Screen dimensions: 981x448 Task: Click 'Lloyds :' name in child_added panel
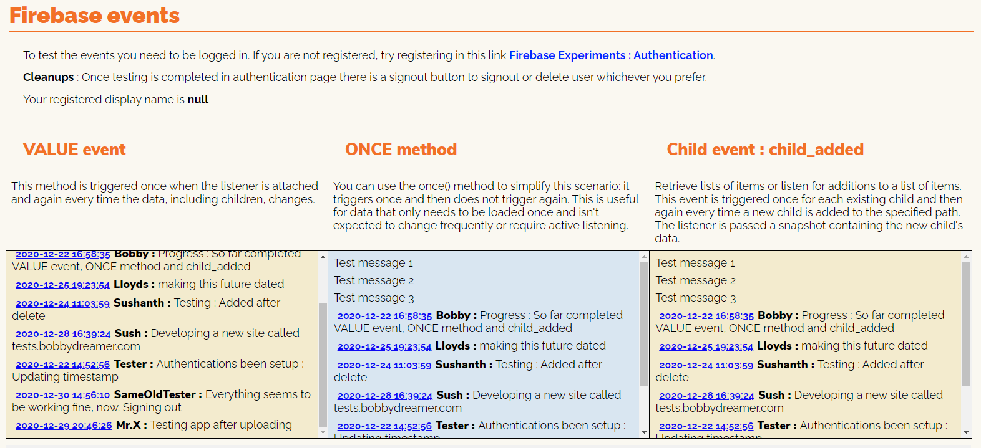778,346
